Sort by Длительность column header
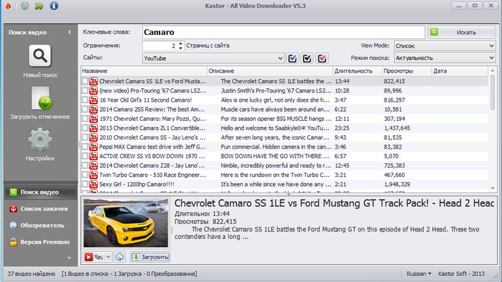 358,71
